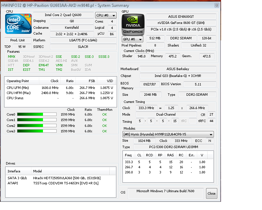Click the PCIe v1.0 x16 field
This screenshot has height=210, width=262.
tap(181, 29)
